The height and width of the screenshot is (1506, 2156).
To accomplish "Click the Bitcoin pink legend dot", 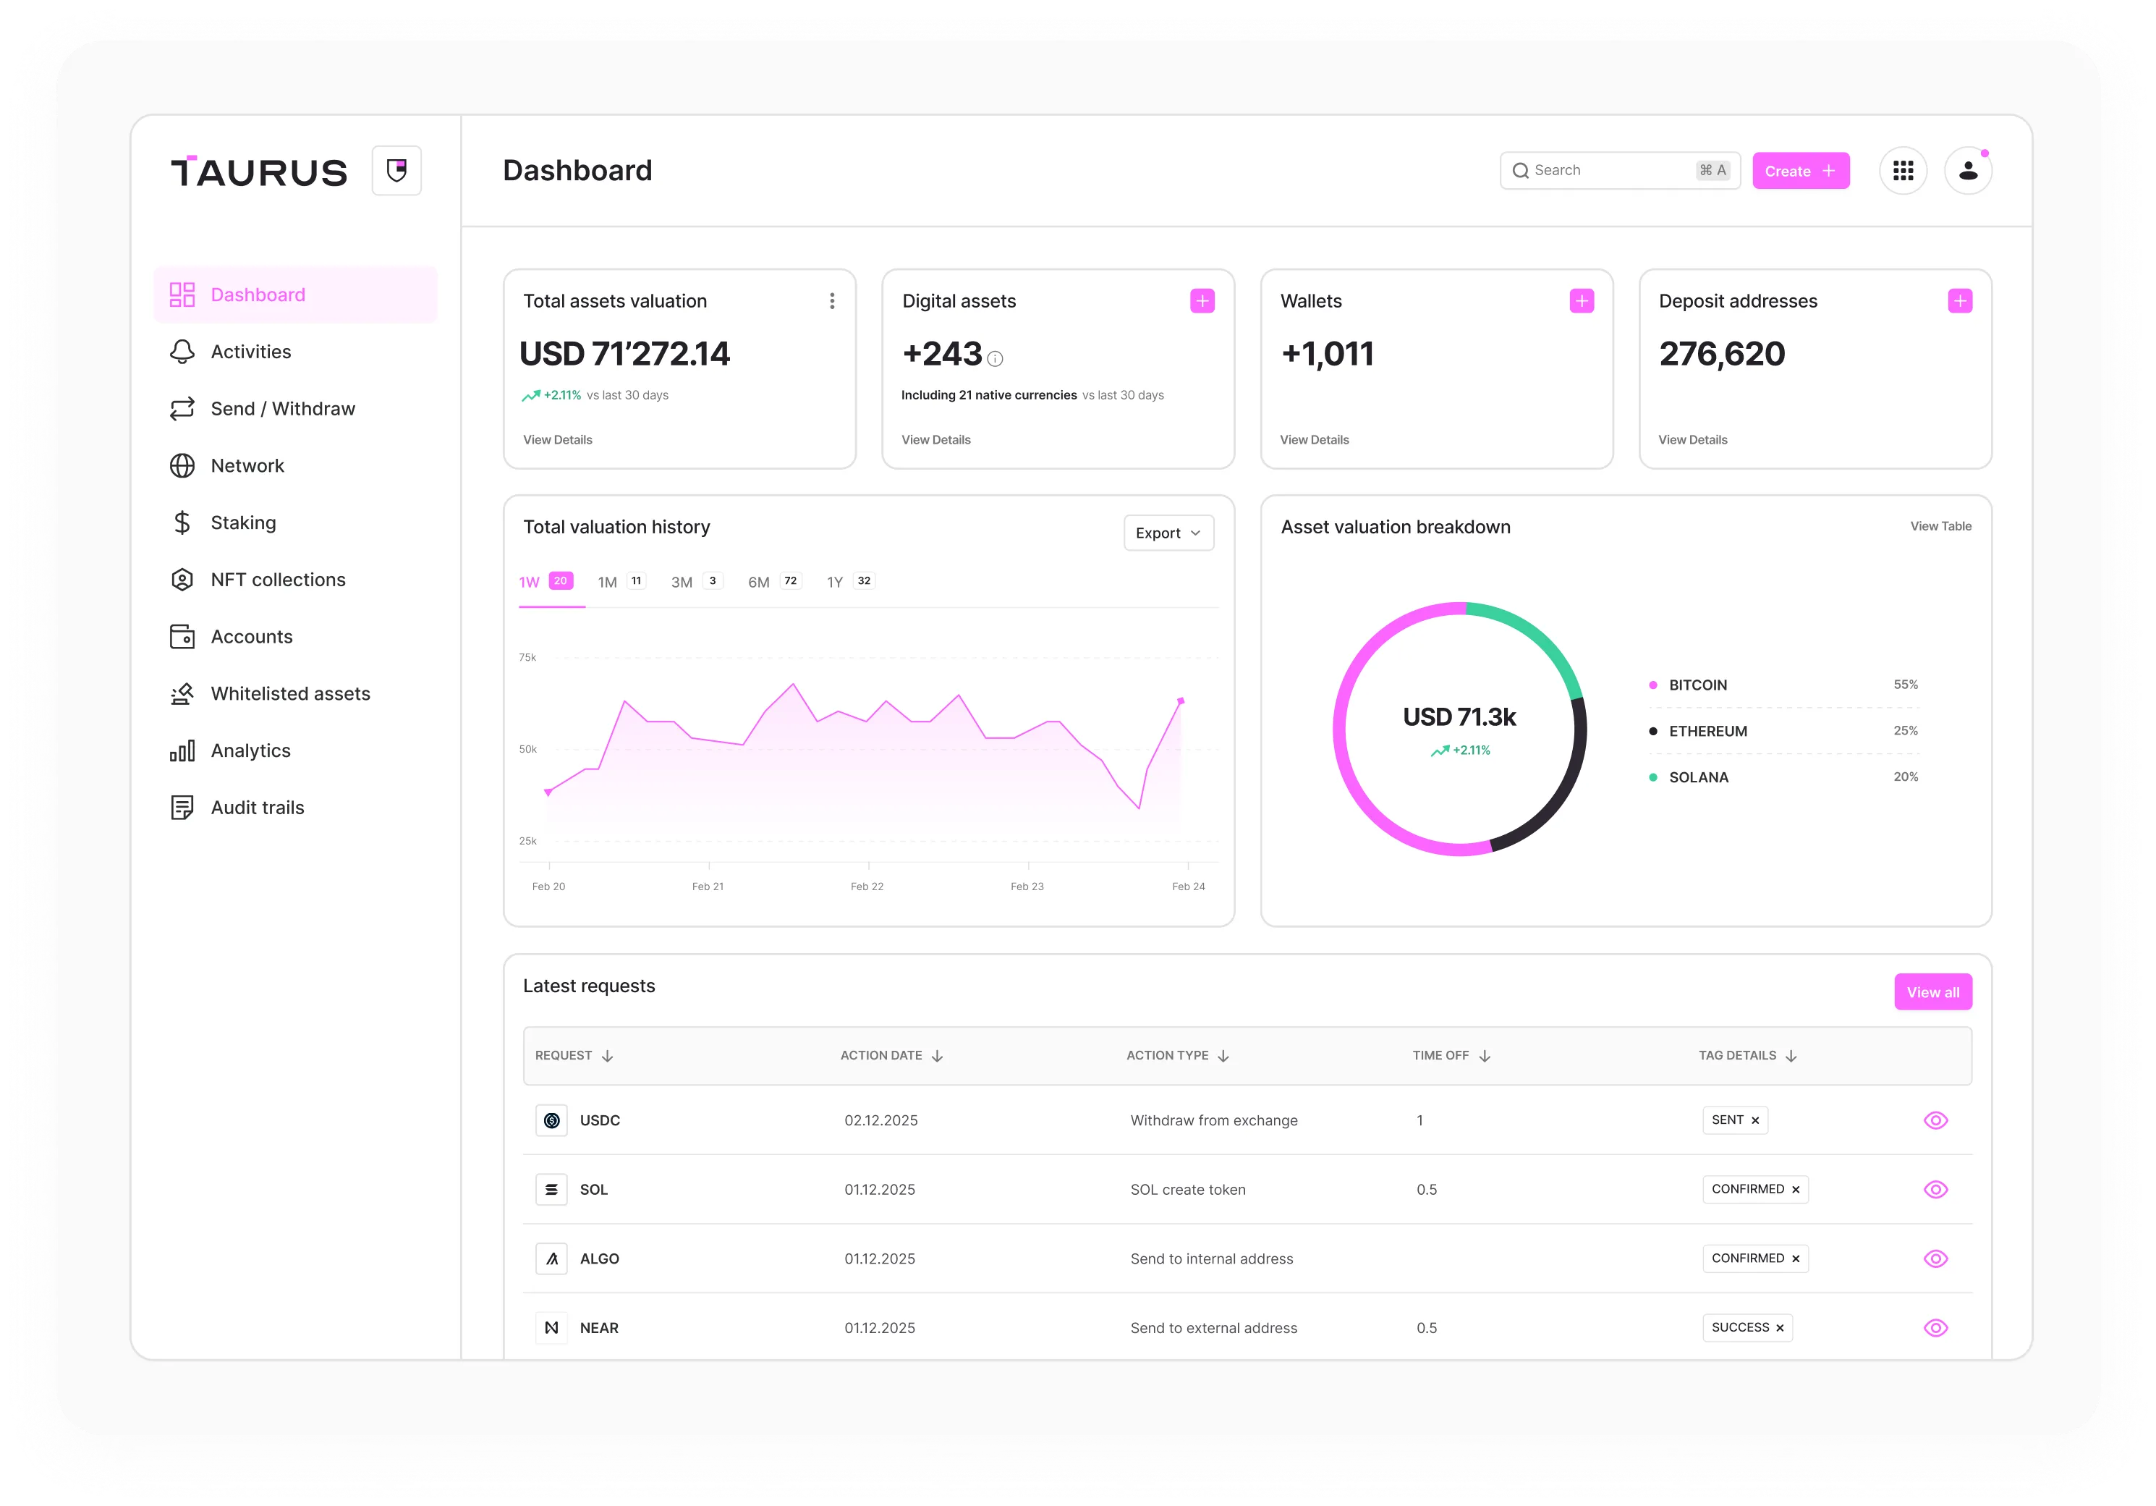I will click(1652, 685).
